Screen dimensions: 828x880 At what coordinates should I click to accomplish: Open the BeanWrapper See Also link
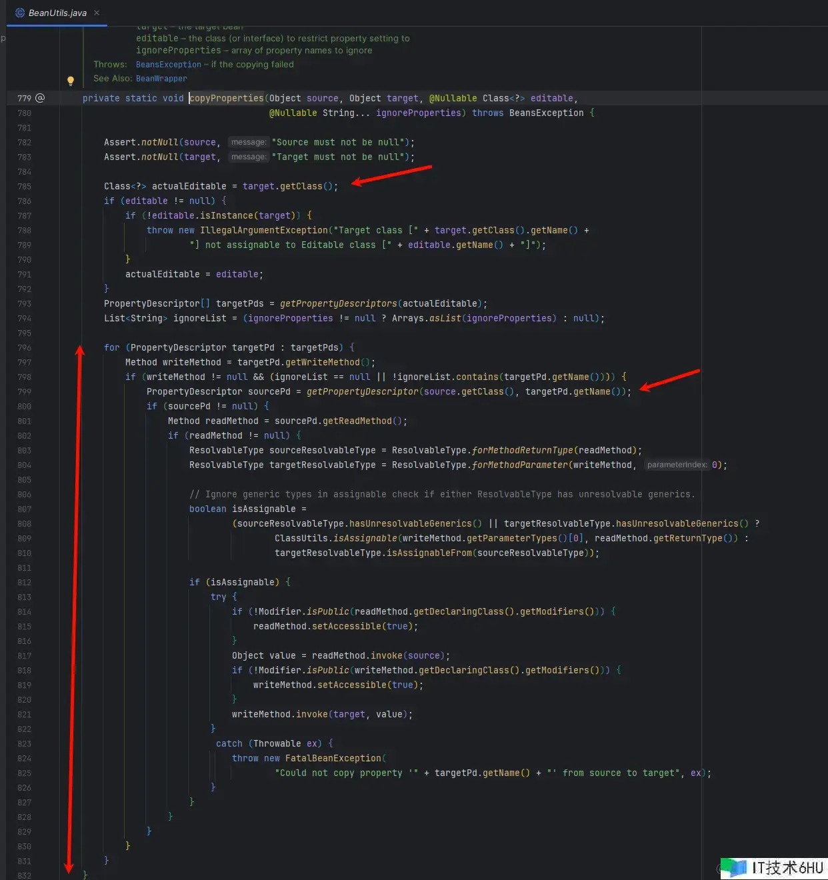tap(161, 79)
